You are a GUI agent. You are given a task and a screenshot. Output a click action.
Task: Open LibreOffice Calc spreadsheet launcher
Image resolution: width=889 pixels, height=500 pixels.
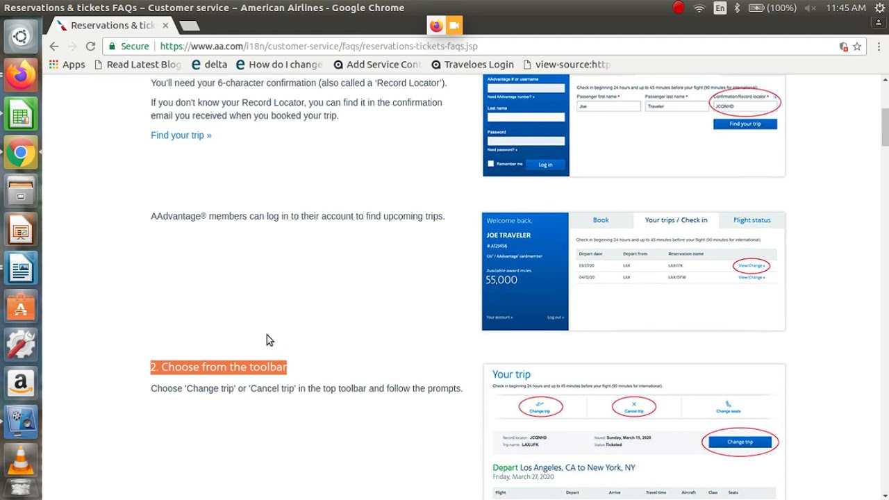click(x=21, y=115)
